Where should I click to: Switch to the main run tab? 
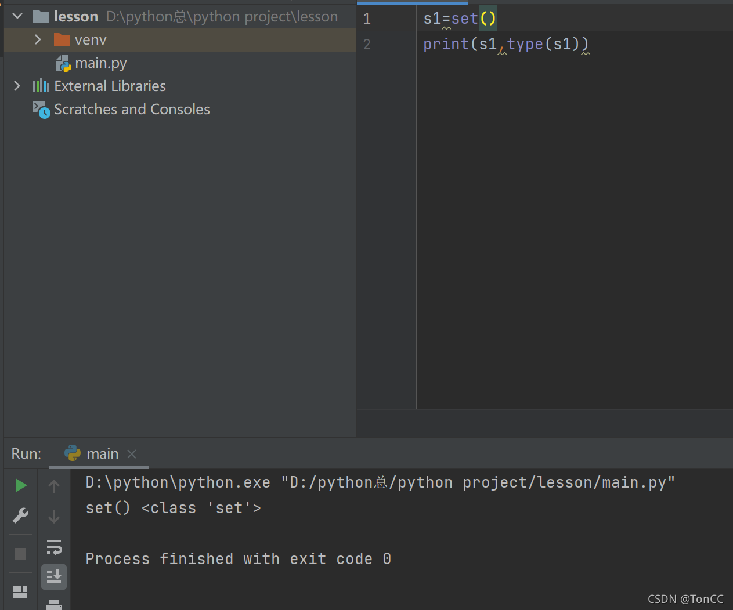click(x=99, y=453)
